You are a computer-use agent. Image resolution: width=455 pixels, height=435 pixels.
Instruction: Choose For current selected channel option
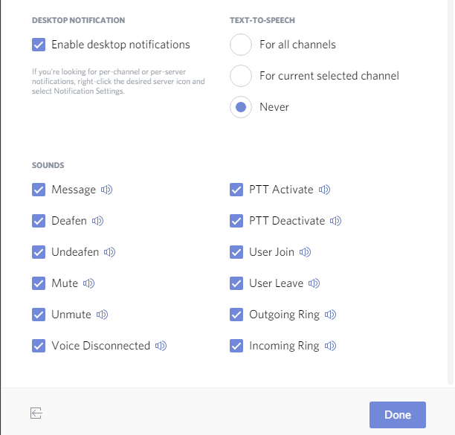pyautogui.click(x=241, y=76)
